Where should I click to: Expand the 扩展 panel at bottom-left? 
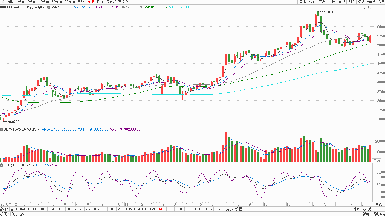[x=5, y=214]
